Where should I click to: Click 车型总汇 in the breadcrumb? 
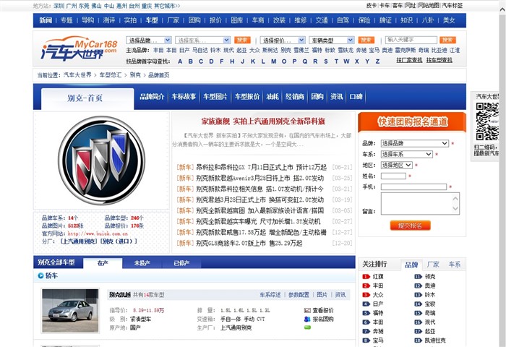(x=111, y=75)
